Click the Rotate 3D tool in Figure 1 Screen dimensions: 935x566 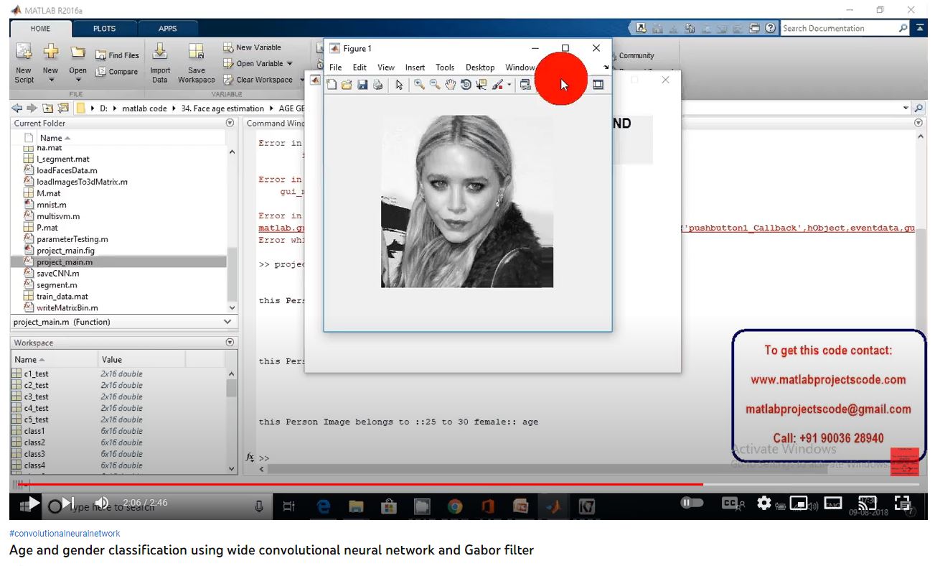[x=466, y=85]
